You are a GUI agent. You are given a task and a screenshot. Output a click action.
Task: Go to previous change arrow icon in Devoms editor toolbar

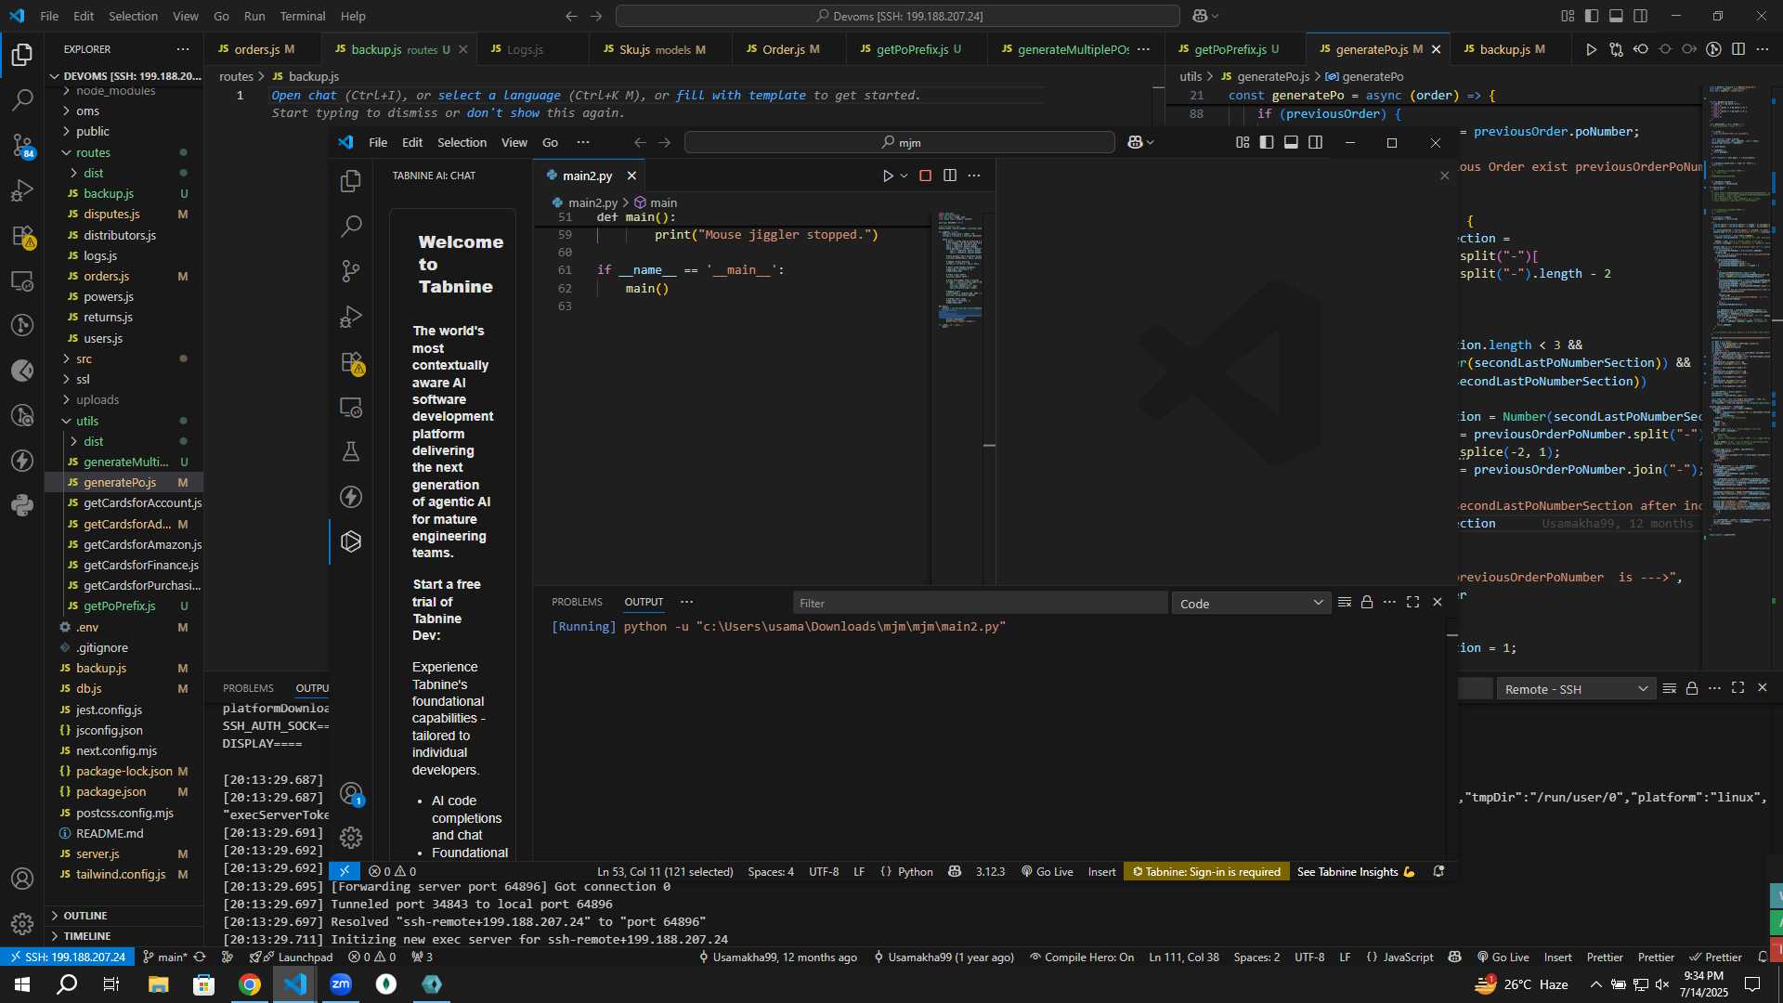click(1641, 49)
